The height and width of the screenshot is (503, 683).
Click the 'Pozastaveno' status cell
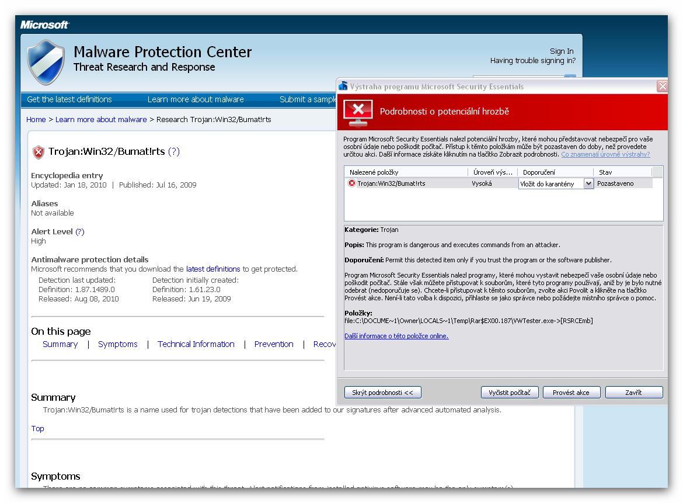point(615,183)
